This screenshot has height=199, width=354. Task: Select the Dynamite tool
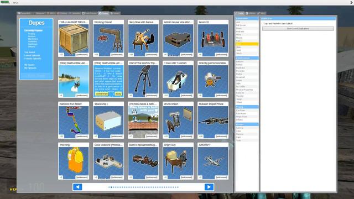tap(247, 71)
